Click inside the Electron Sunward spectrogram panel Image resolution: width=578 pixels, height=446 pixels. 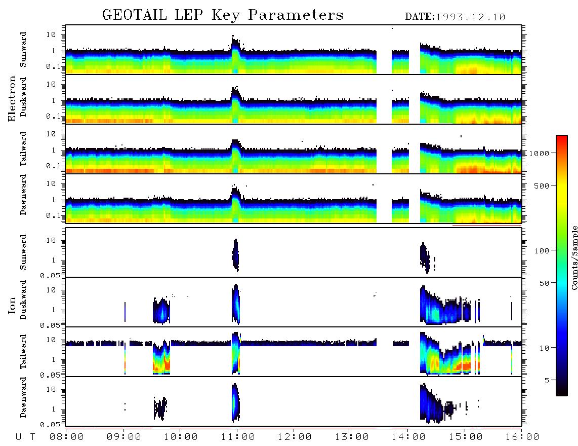coord(294,50)
